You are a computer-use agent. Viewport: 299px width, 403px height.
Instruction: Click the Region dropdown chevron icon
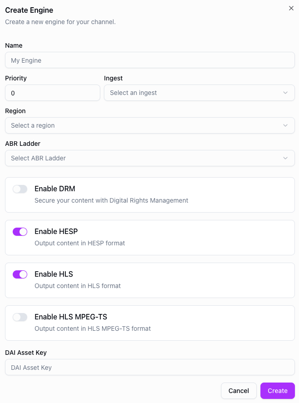tap(286, 125)
